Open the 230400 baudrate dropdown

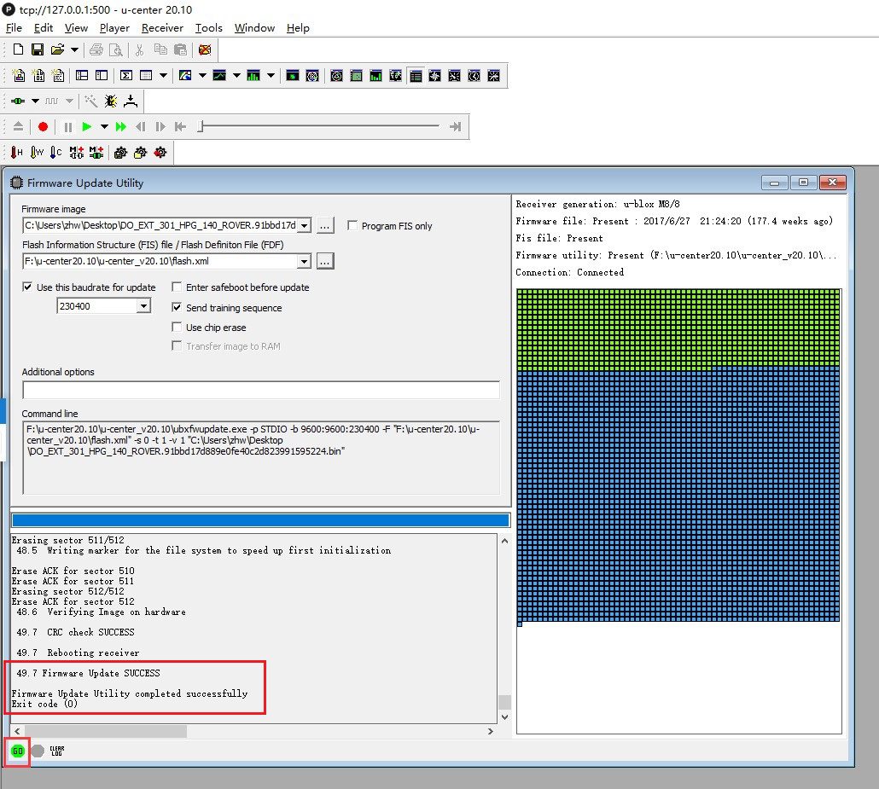143,306
